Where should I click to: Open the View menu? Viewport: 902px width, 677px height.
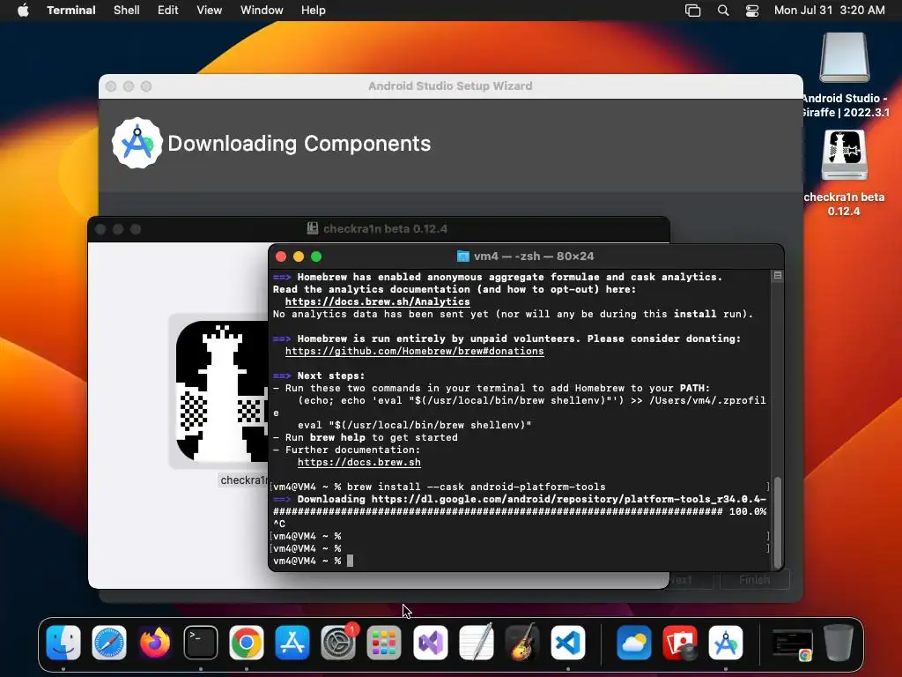210,11
